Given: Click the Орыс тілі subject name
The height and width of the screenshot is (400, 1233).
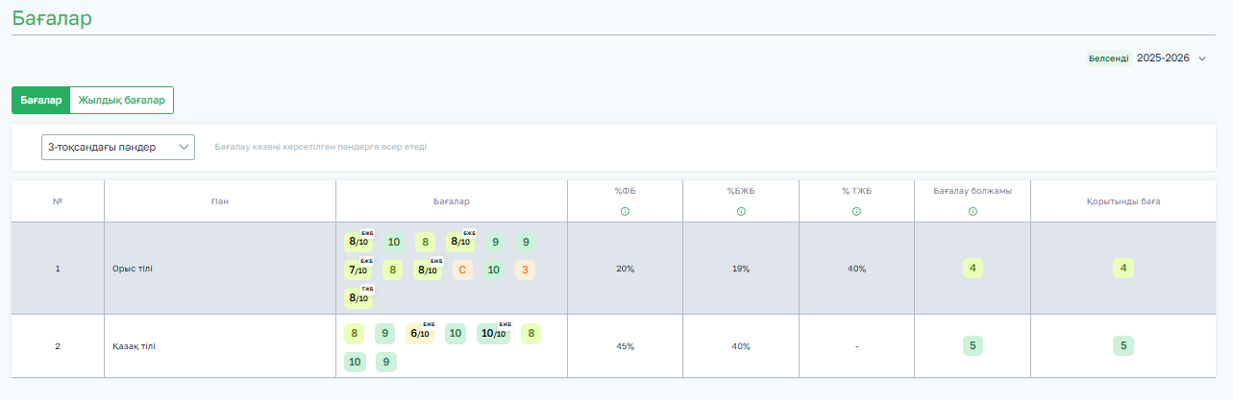Looking at the screenshot, I should [133, 269].
